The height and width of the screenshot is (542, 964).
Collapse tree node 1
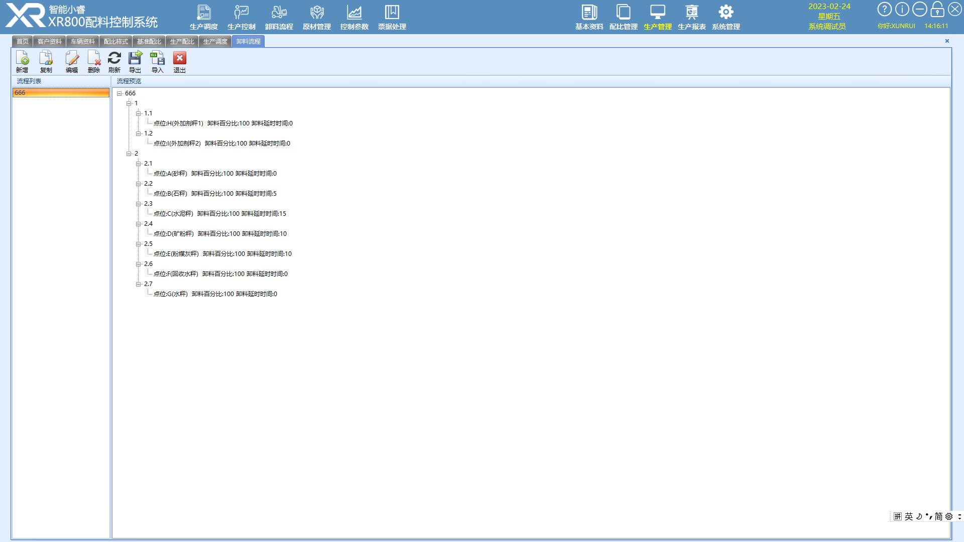coord(129,103)
